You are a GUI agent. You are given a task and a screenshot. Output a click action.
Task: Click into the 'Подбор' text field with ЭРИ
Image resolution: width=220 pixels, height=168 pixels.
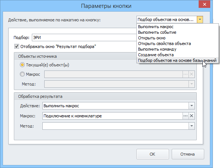point(84,37)
